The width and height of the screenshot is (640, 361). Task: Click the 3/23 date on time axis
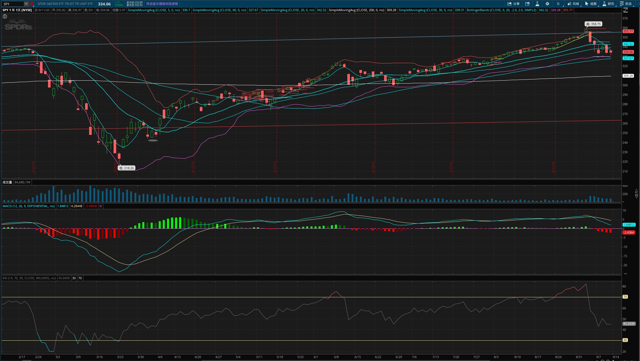click(120, 357)
